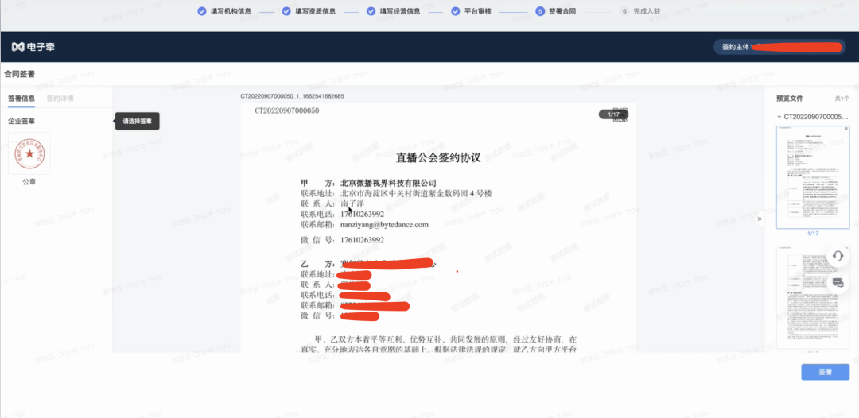Click the 企业签章 section label
Viewport: 859px width, 418px height.
[x=21, y=121]
